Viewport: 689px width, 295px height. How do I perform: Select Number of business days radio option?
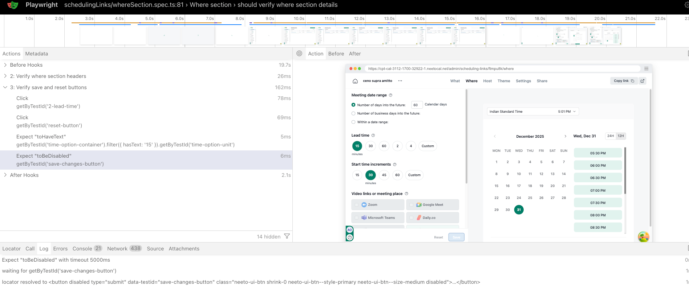(x=353, y=113)
